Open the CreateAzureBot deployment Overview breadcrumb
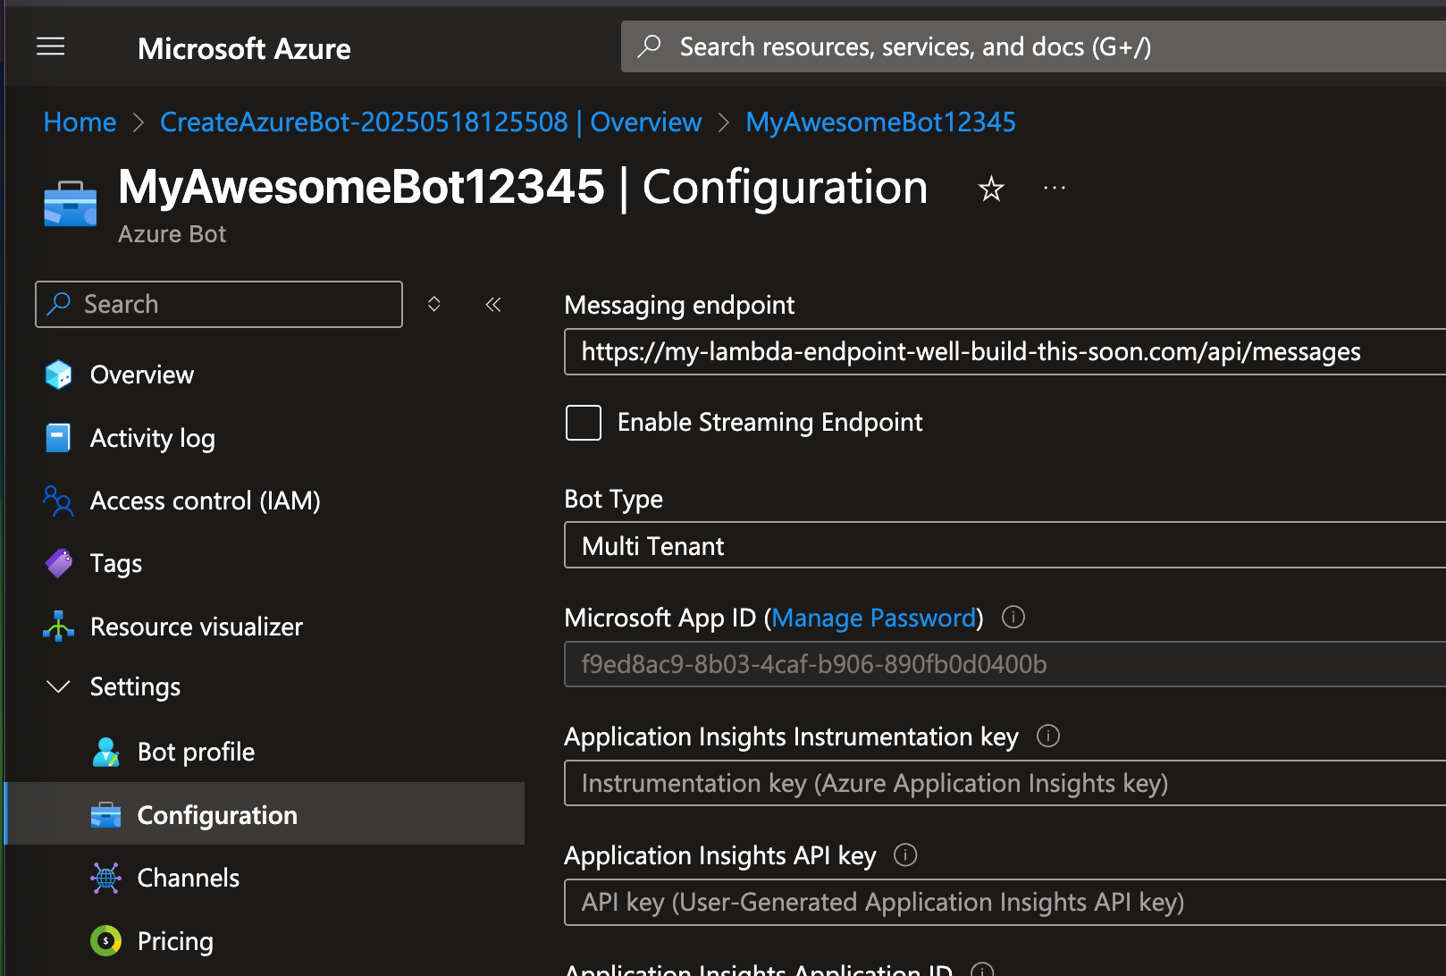 [x=430, y=122]
